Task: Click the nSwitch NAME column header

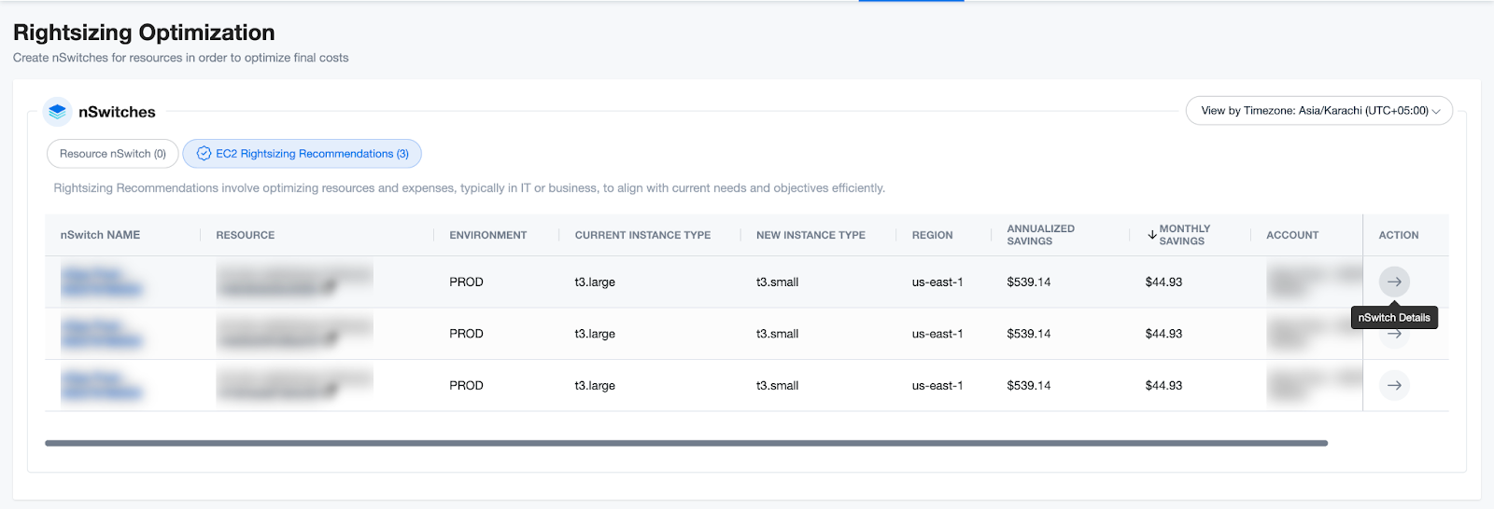Action: [x=100, y=235]
